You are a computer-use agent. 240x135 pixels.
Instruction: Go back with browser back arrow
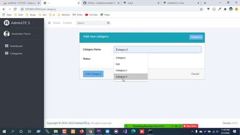[4, 9]
